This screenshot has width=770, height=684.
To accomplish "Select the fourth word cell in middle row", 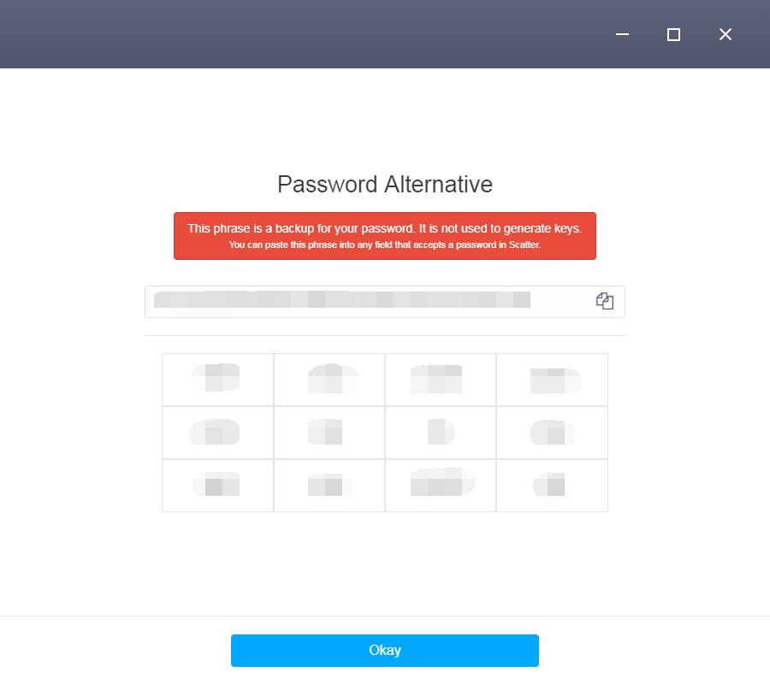I will tap(552, 433).
